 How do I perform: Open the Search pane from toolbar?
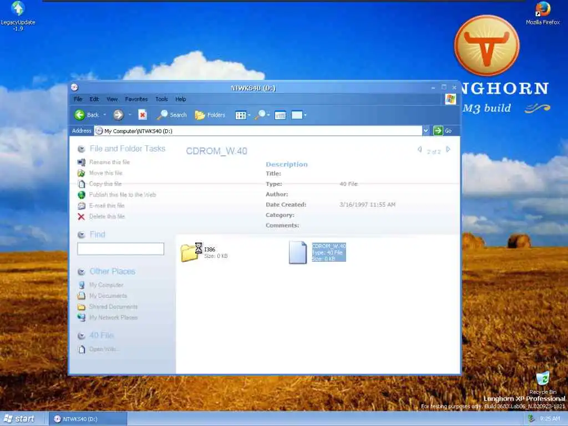tap(172, 115)
